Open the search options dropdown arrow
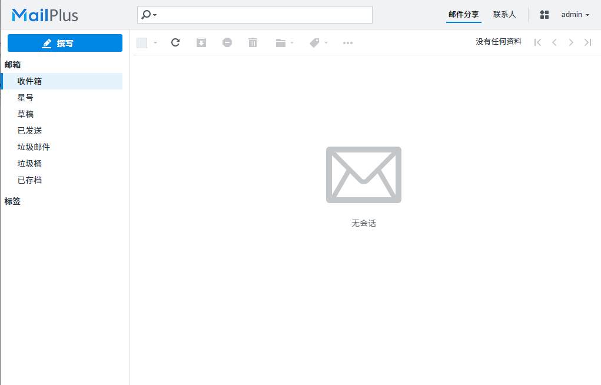601x385 pixels. 155,15
